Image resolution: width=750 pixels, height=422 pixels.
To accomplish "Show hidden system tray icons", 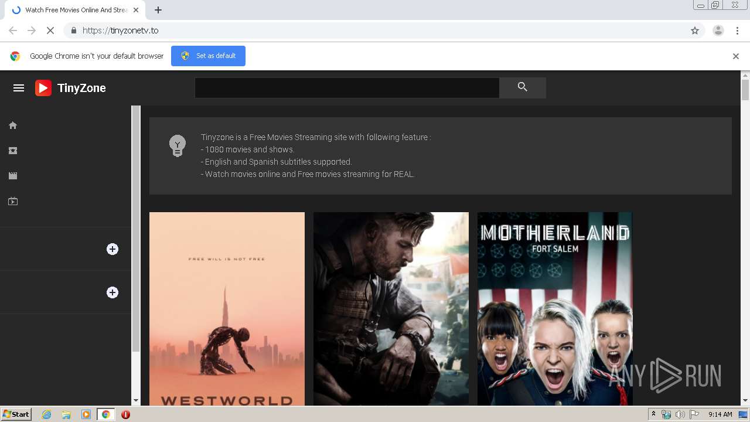I will coord(654,414).
